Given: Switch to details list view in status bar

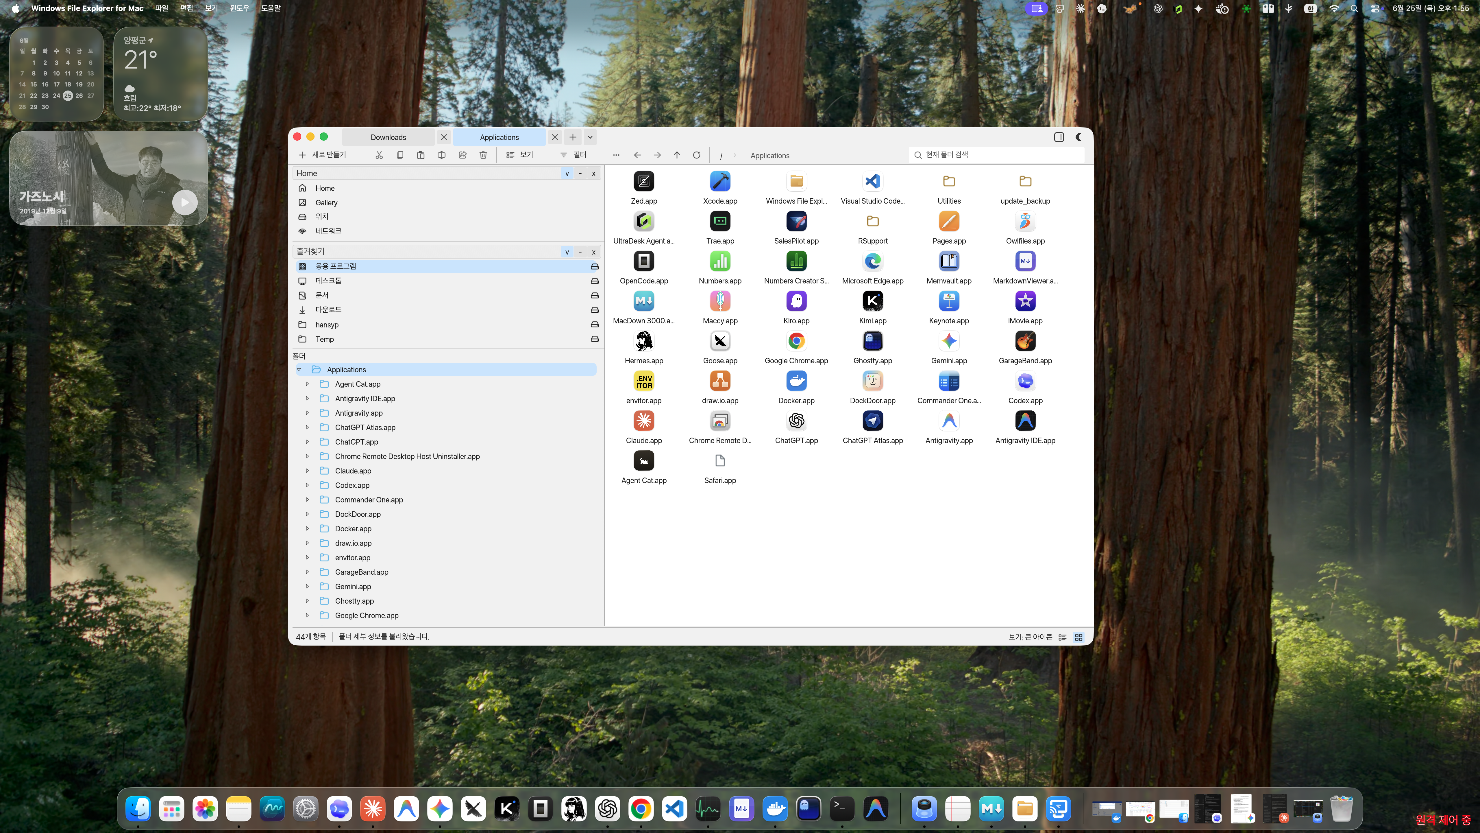Looking at the screenshot, I should point(1062,637).
